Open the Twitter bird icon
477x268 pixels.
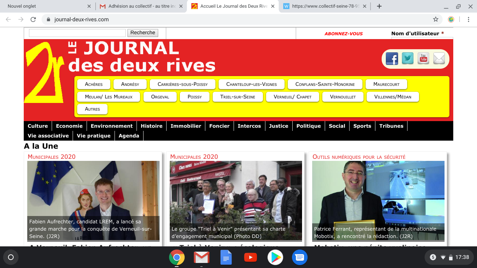pyautogui.click(x=408, y=58)
